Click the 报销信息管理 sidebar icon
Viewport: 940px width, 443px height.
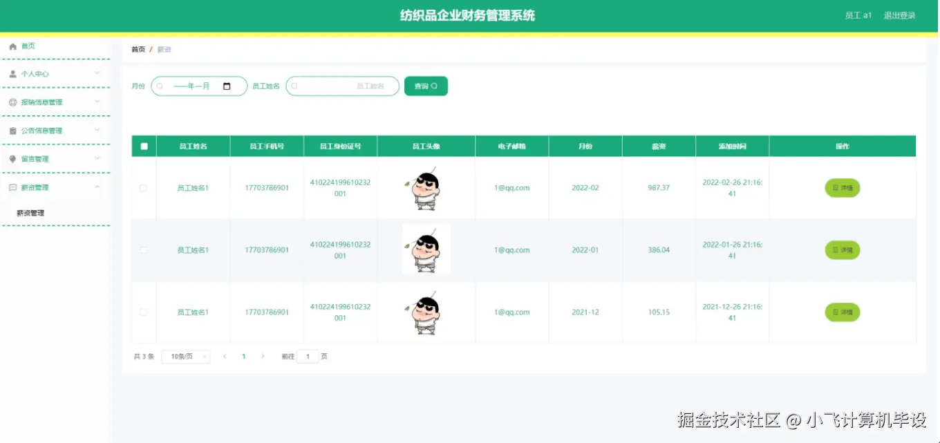(x=12, y=102)
